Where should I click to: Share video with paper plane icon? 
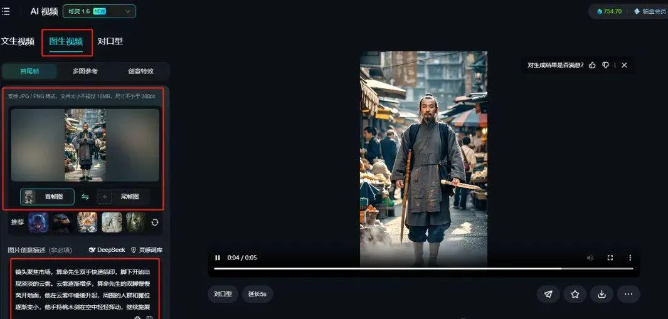tap(548, 294)
